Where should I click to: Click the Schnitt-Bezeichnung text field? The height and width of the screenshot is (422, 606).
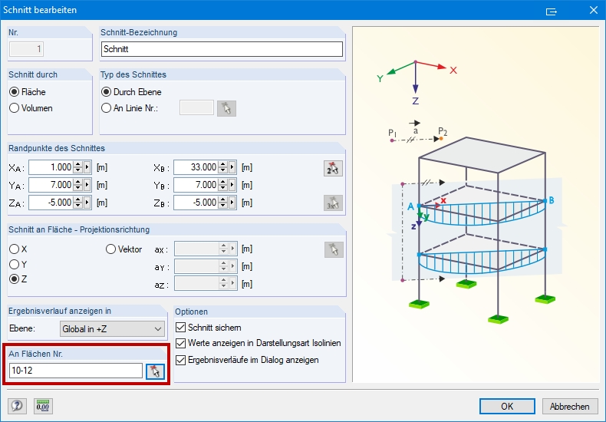tap(222, 49)
